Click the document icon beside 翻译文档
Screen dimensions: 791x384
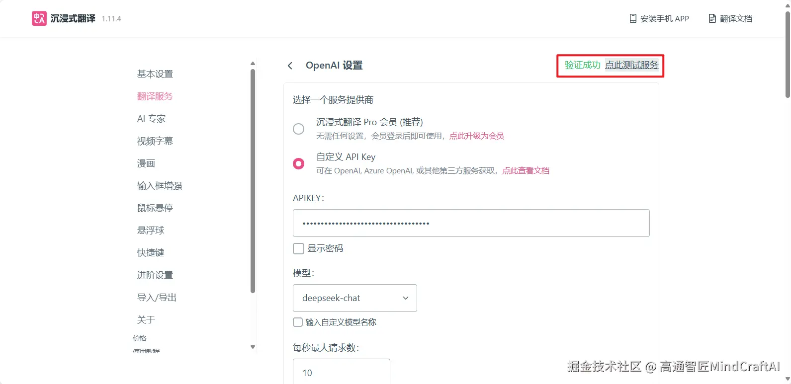(x=712, y=18)
